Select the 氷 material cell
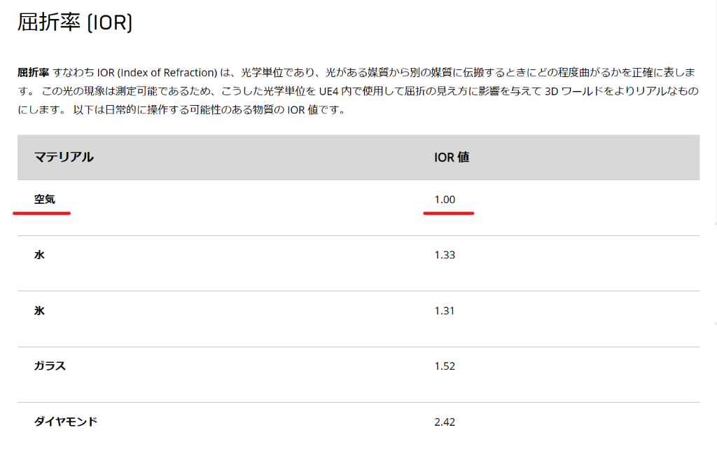 [39, 310]
